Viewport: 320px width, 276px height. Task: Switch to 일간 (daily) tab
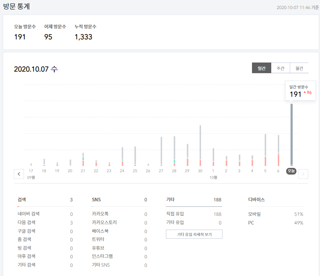[261, 68]
